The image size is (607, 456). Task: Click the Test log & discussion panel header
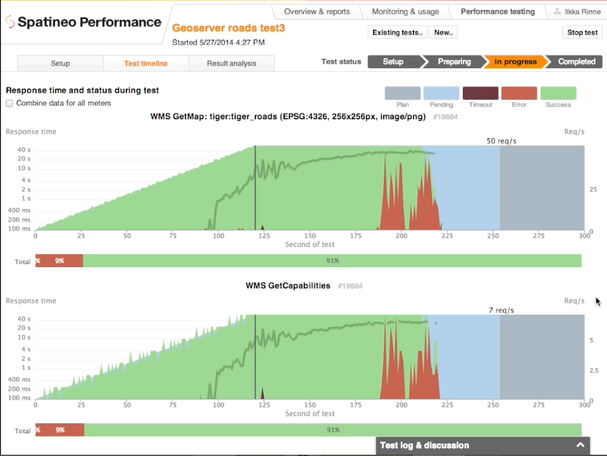[x=482, y=445]
